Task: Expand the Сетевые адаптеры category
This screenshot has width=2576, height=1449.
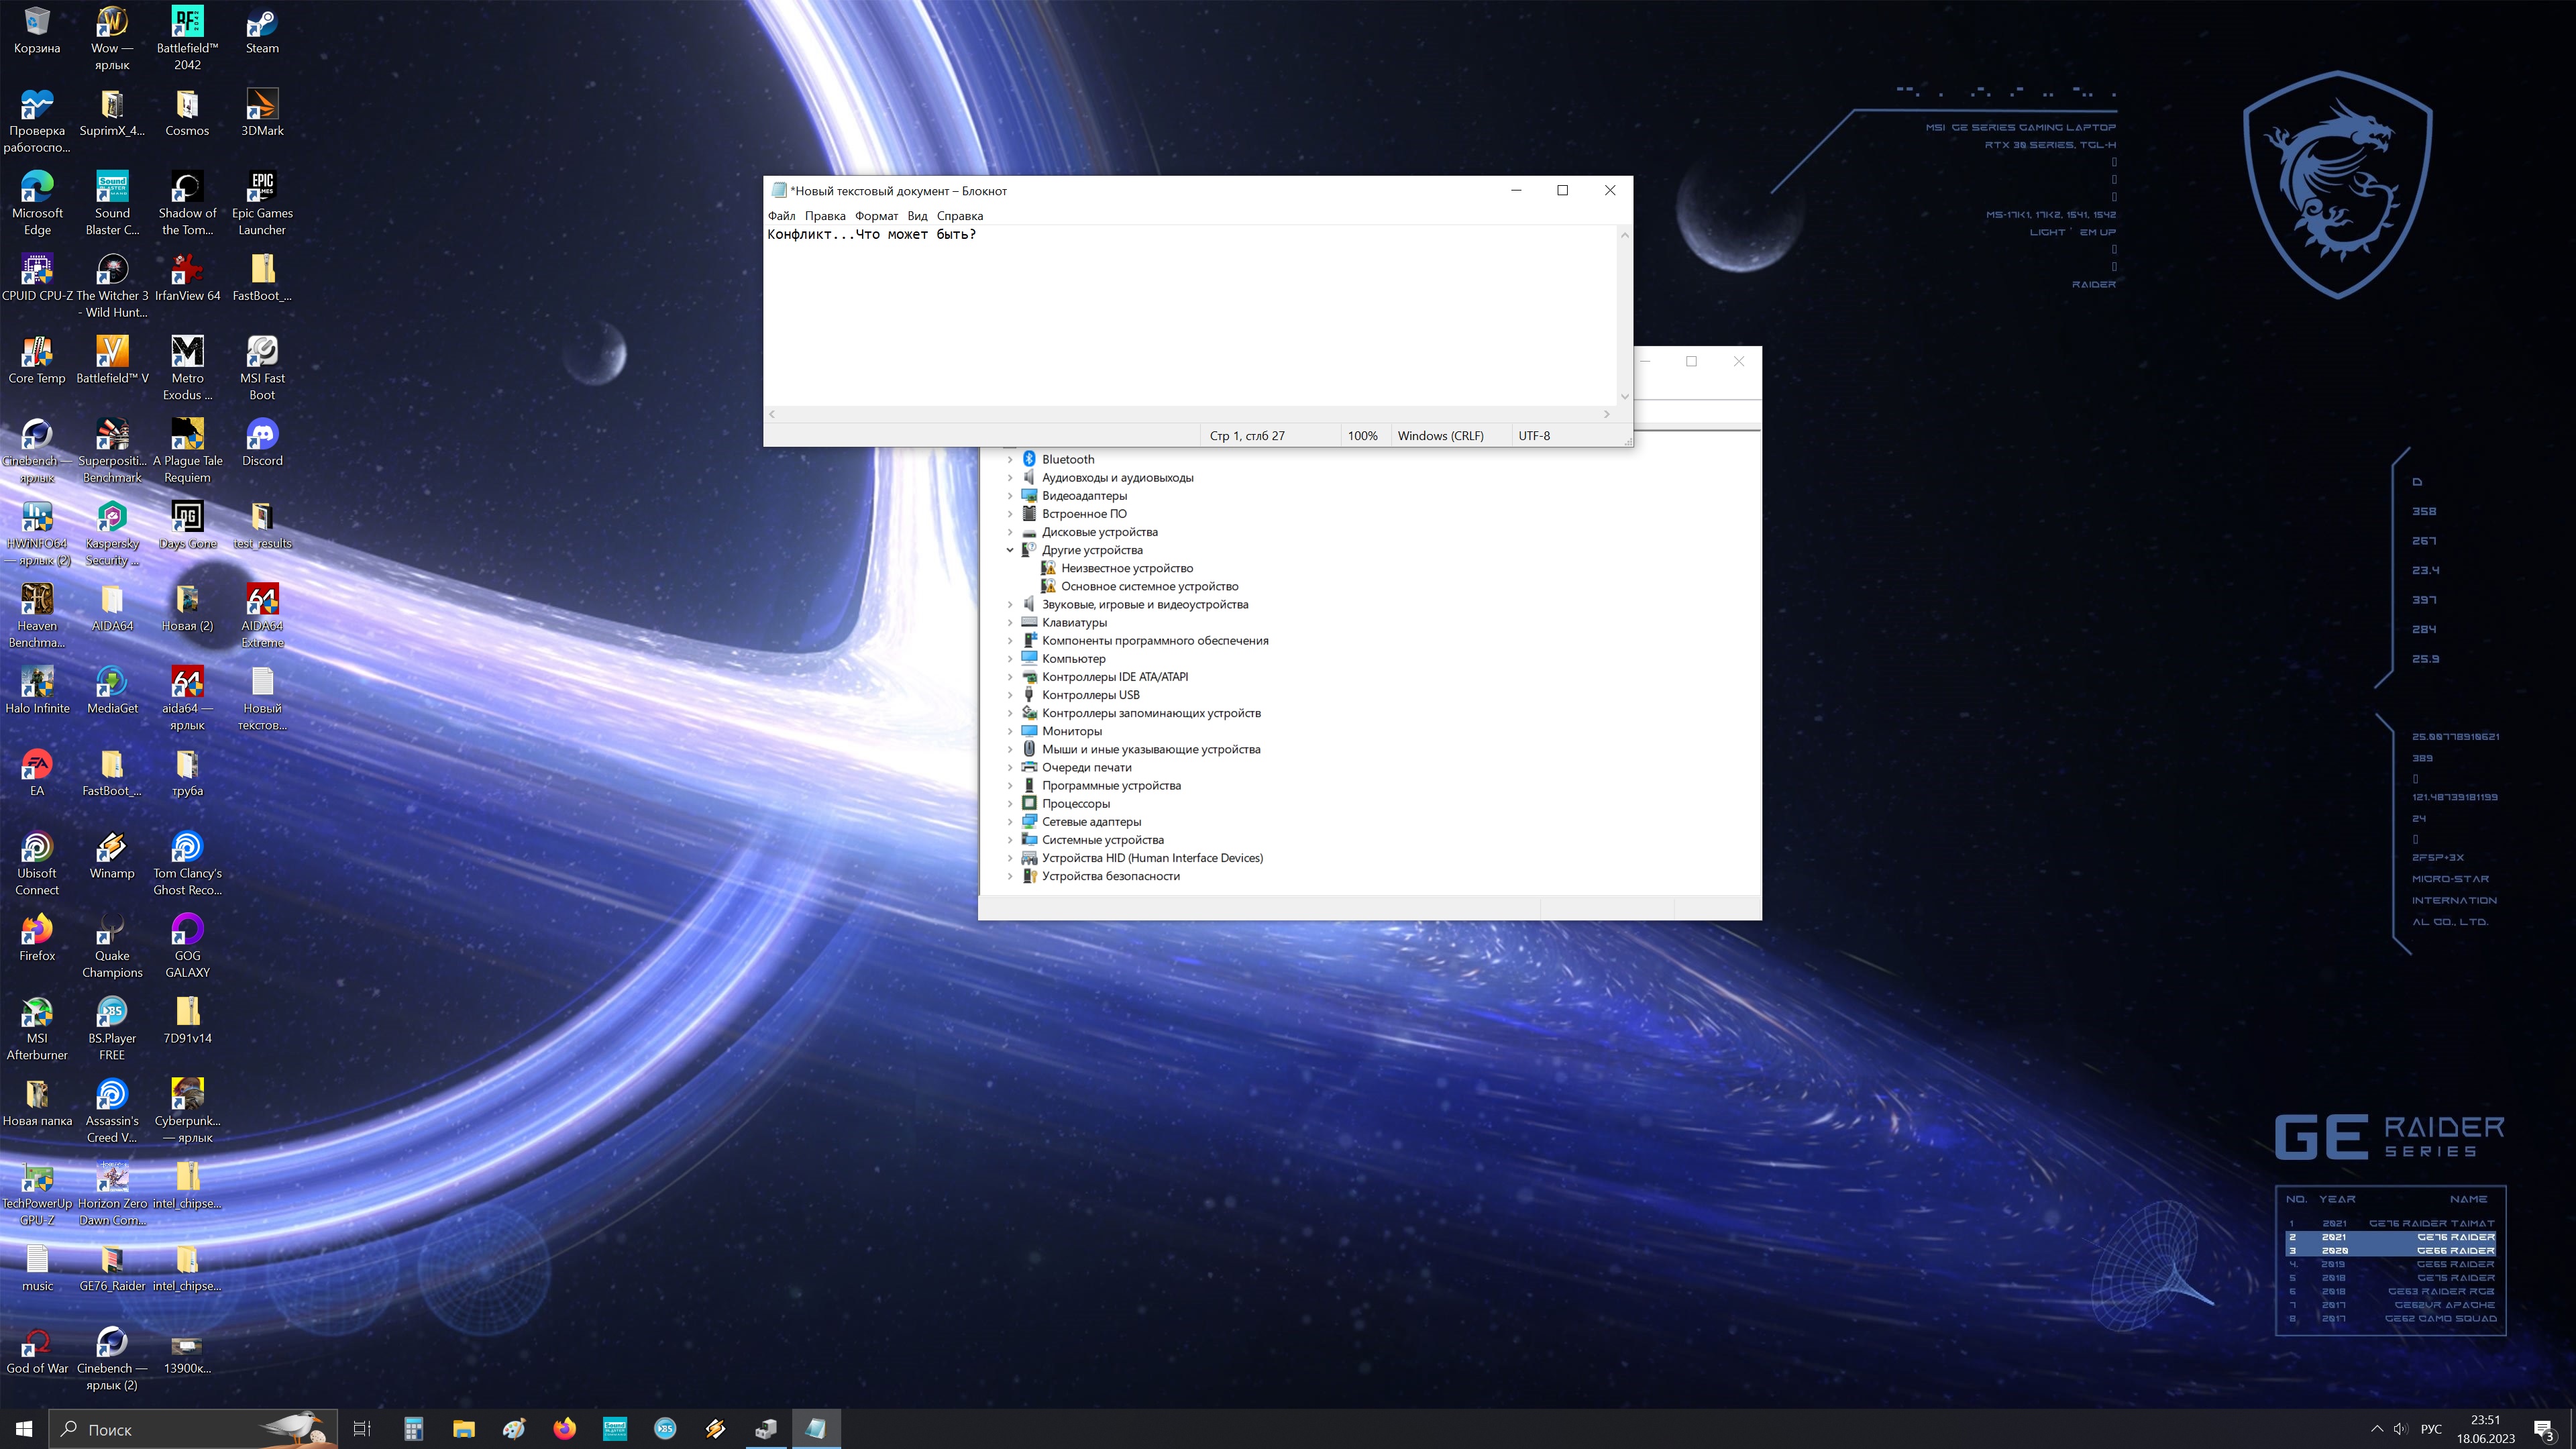Action: pyautogui.click(x=1010, y=822)
